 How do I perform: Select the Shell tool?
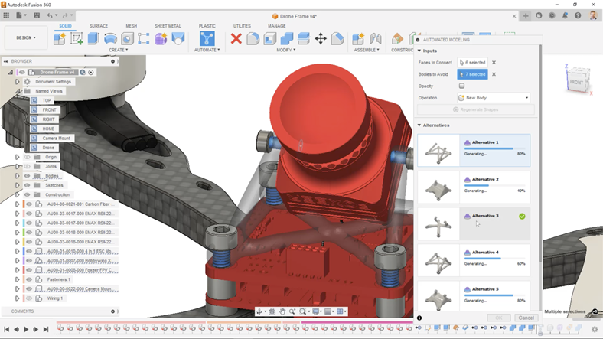[x=269, y=38]
